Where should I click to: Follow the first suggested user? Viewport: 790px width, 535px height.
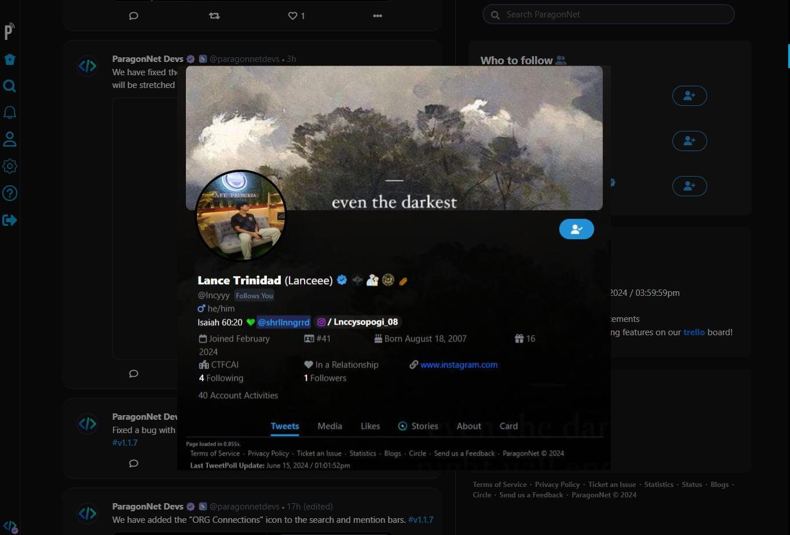coord(689,96)
